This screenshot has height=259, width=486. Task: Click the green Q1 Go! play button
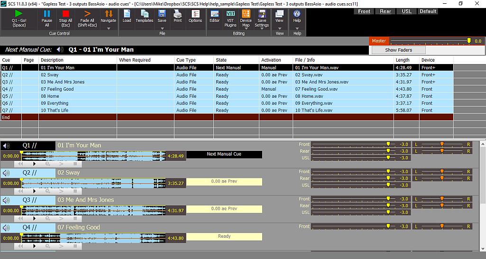pos(18,14)
